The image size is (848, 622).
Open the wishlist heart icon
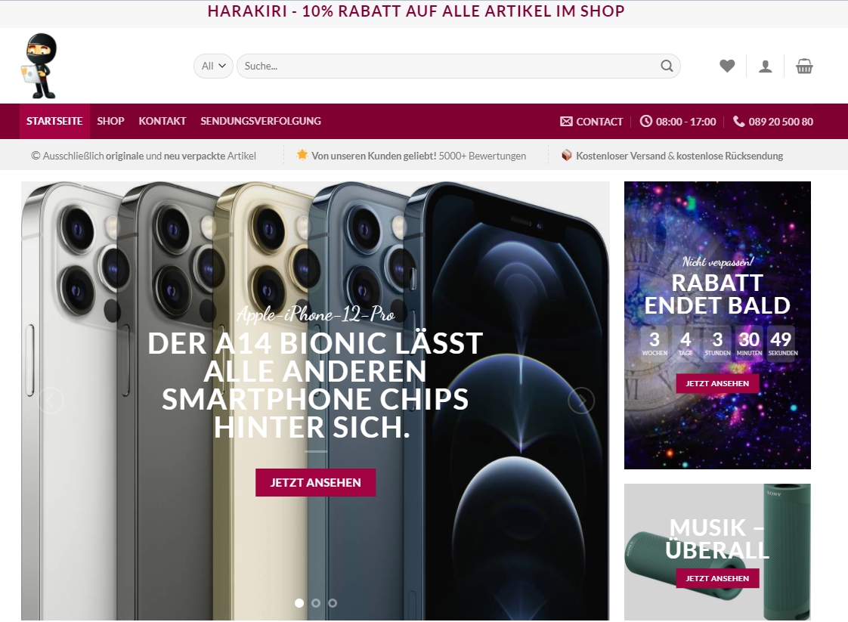(727, 66)
